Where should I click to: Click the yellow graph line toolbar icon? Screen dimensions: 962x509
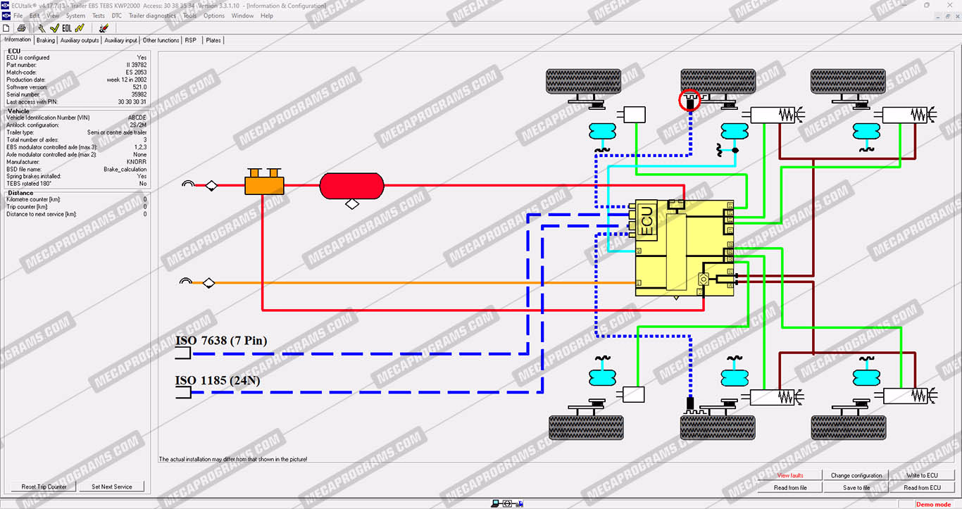tap(80, 28)
